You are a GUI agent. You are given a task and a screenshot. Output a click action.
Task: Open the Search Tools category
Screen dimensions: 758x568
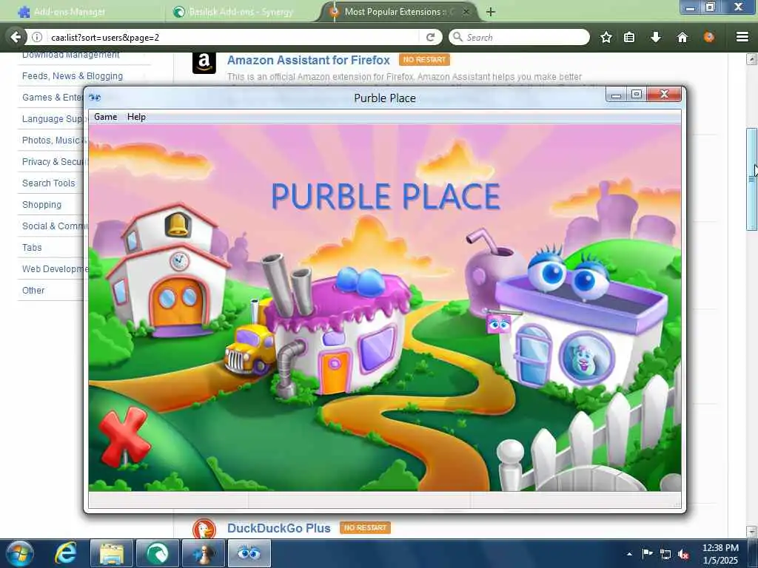48,183
